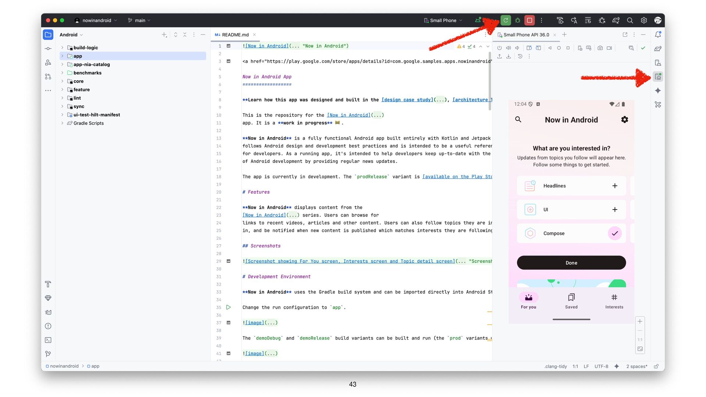The image size is (706, 397).
Task: Take emulator screenshot with camera icon
Action: click(600, 48)
